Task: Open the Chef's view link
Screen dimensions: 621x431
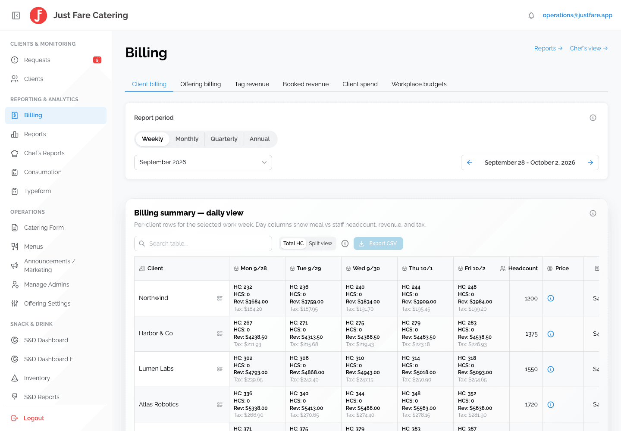Action: (x=589, y=48)
